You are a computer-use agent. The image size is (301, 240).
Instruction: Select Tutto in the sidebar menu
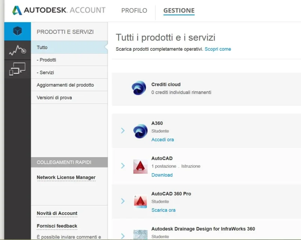(x=69, y=47)
